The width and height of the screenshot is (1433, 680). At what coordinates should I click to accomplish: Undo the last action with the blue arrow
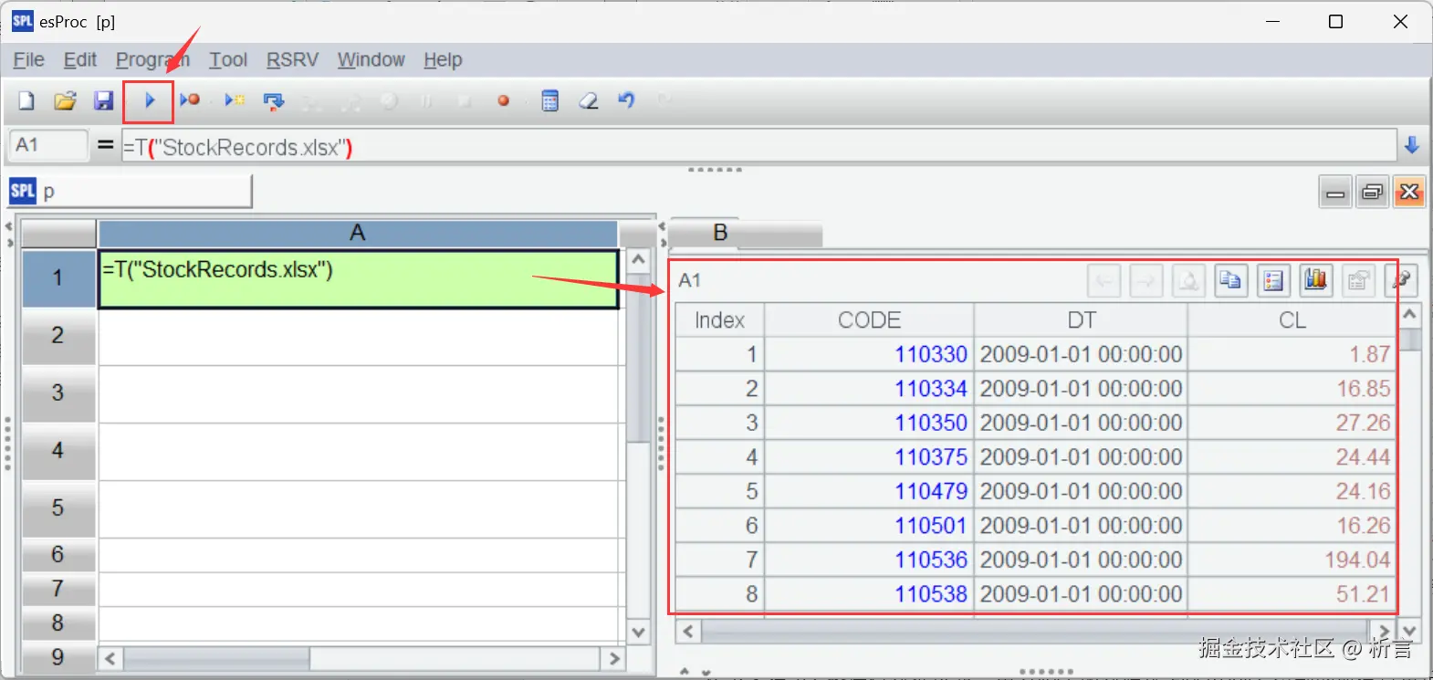(x=626, y=100)
